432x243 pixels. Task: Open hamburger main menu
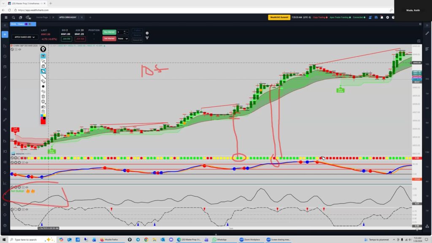[5, 17]
